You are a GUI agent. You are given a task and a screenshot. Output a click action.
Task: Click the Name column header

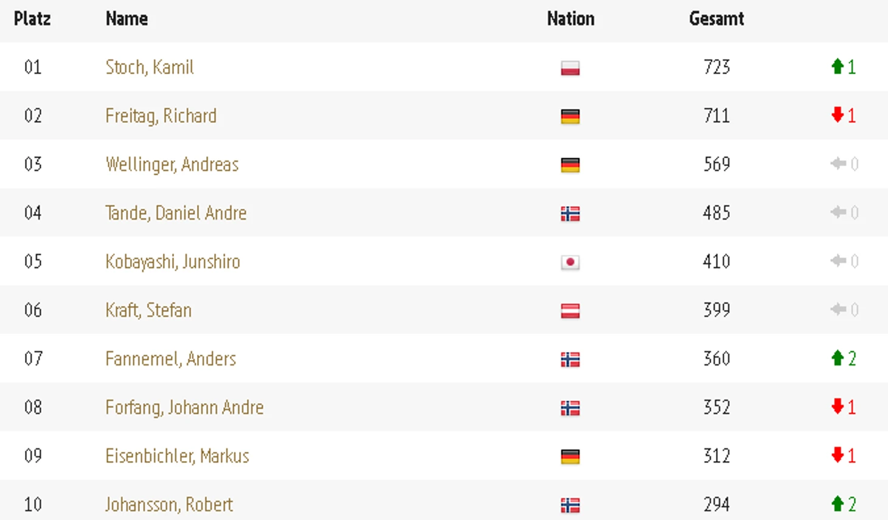coord(127,19)
